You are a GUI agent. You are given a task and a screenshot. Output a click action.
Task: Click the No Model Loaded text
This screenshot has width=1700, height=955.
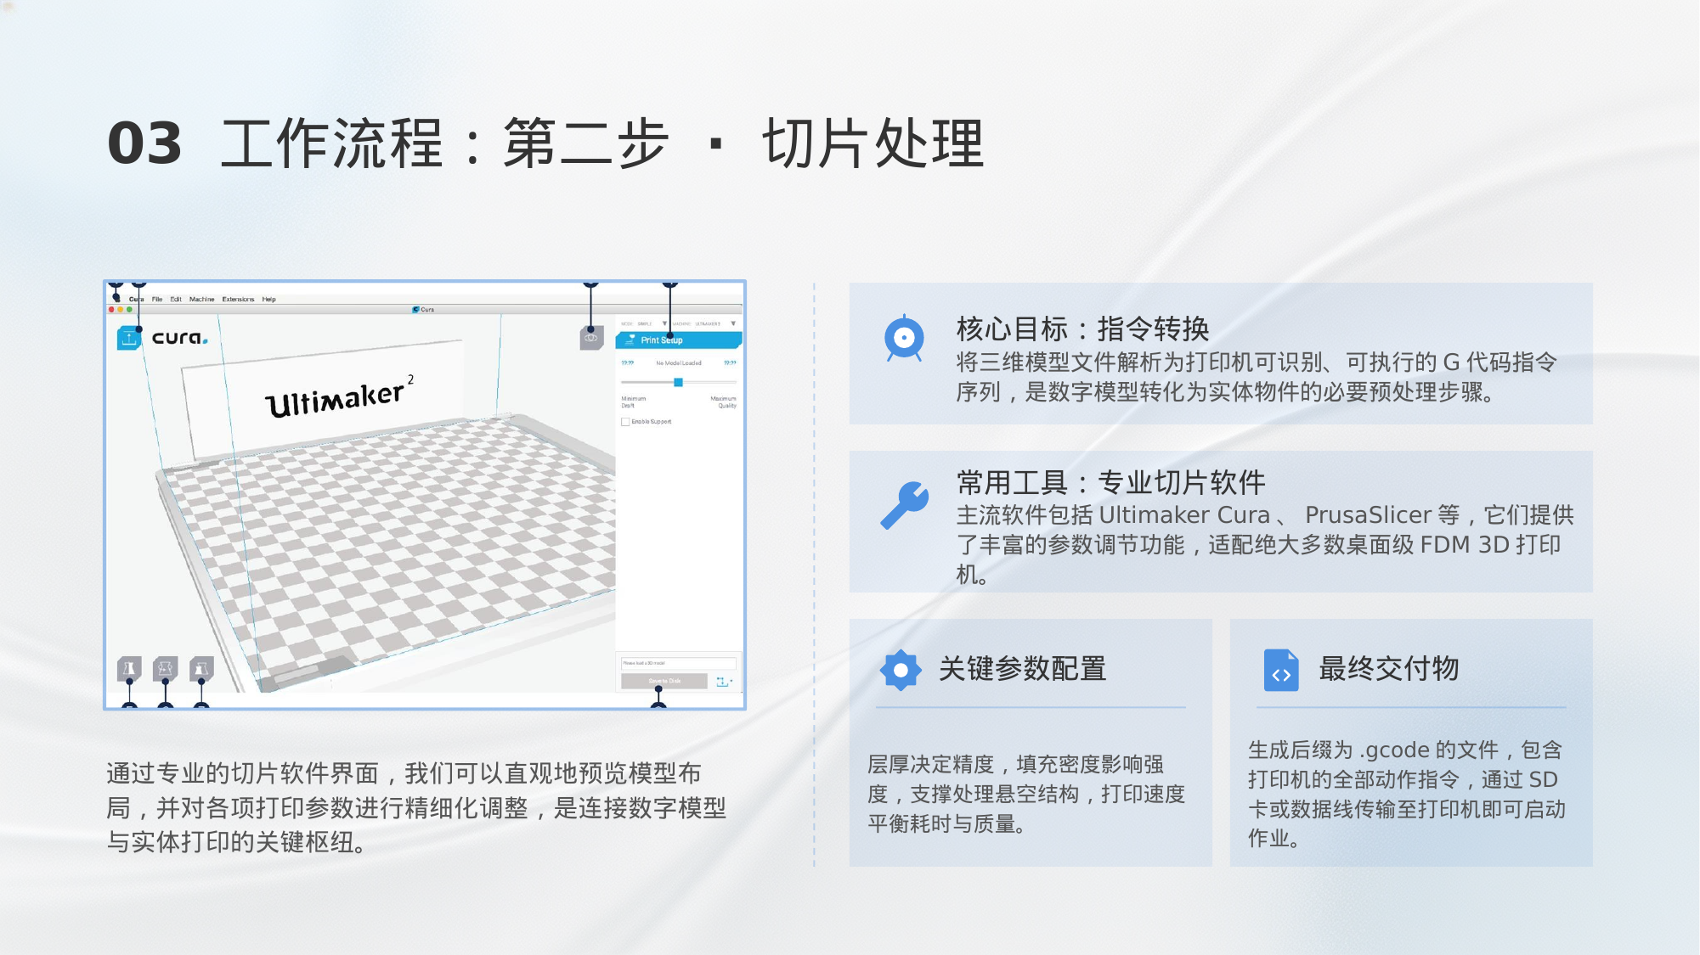click(679, 363)
